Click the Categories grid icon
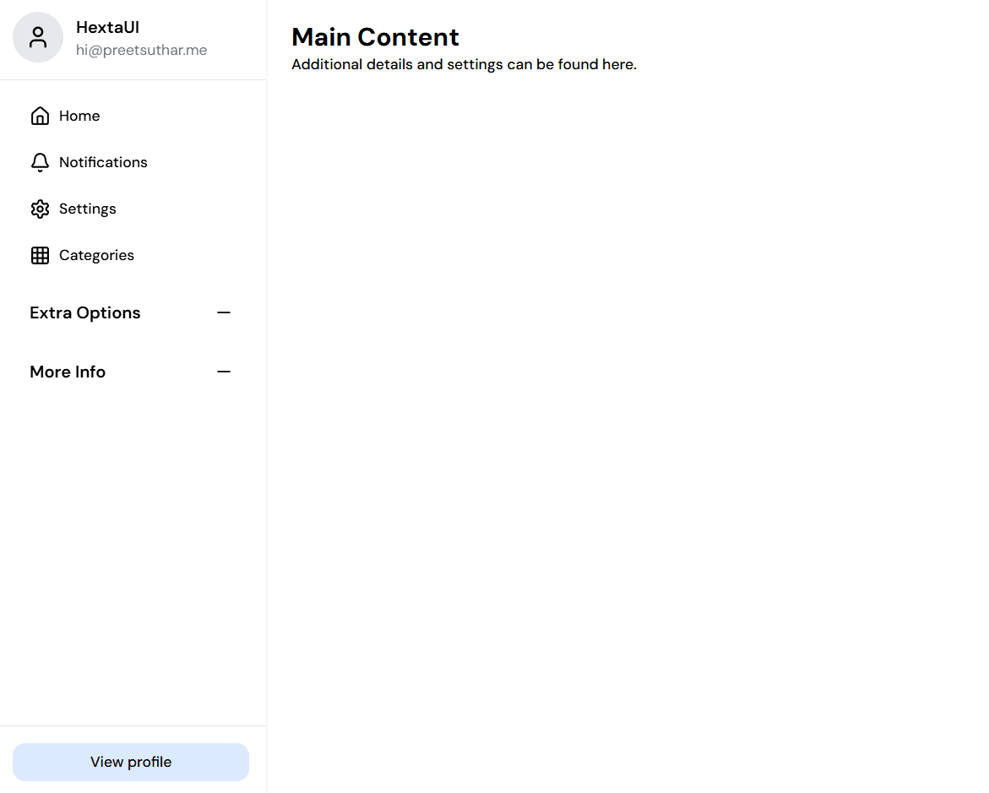 (x=40, y=256)
